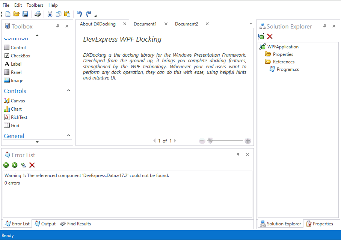341x240 pixels.
Task: Switch to the Error List bottom tab
Action: click(x=18, y=224)
